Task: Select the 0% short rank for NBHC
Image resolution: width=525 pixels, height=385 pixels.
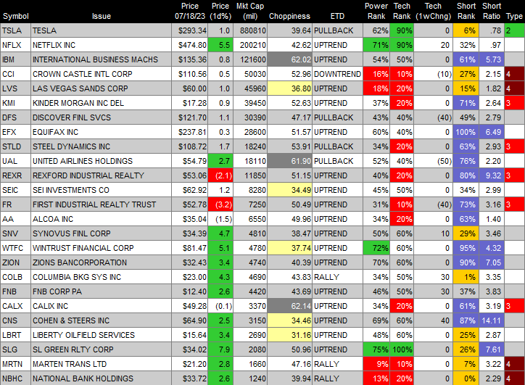Action: coord(466,378)
